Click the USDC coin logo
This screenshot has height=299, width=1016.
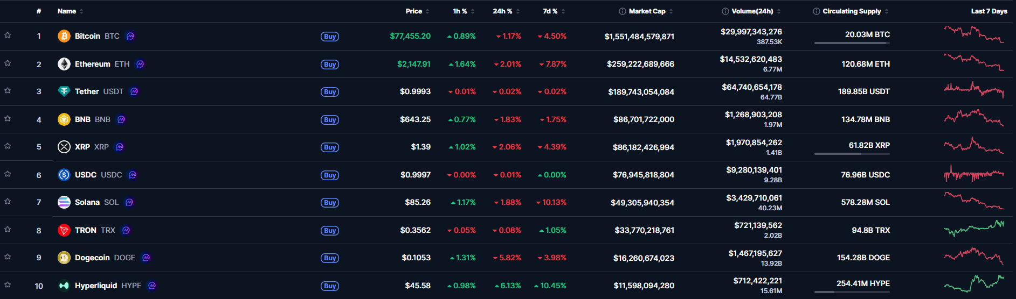pos(64,175)
